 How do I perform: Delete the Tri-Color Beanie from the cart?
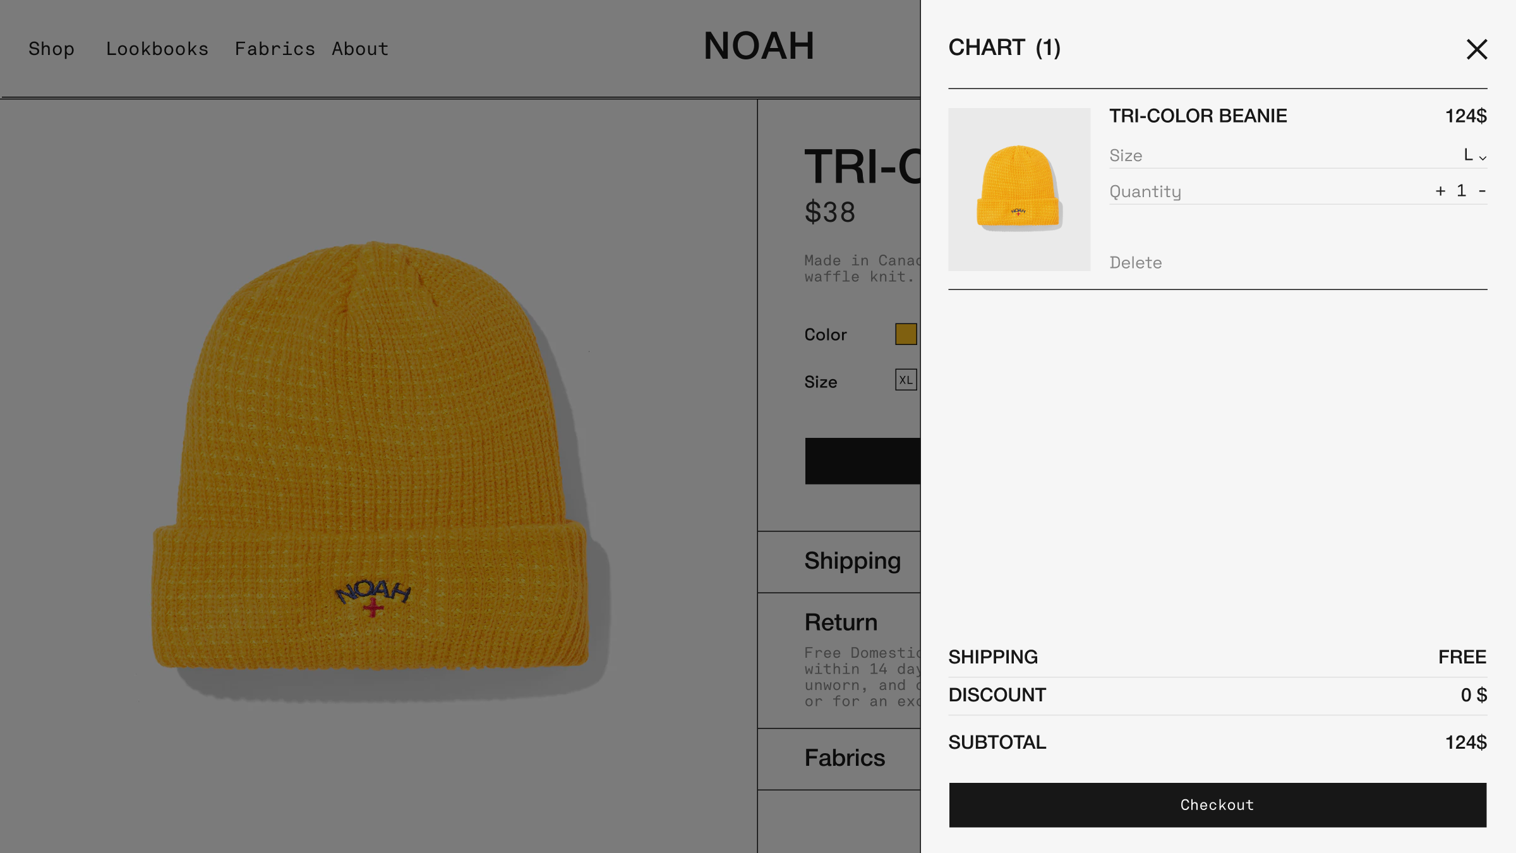click(1135, 263)
